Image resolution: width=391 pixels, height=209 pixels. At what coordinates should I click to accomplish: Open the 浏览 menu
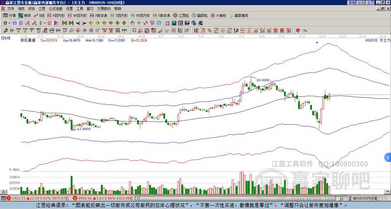point(21,9)
